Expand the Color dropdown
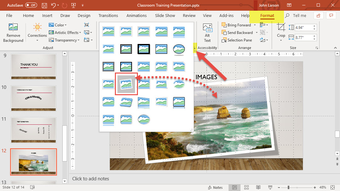 58,25
